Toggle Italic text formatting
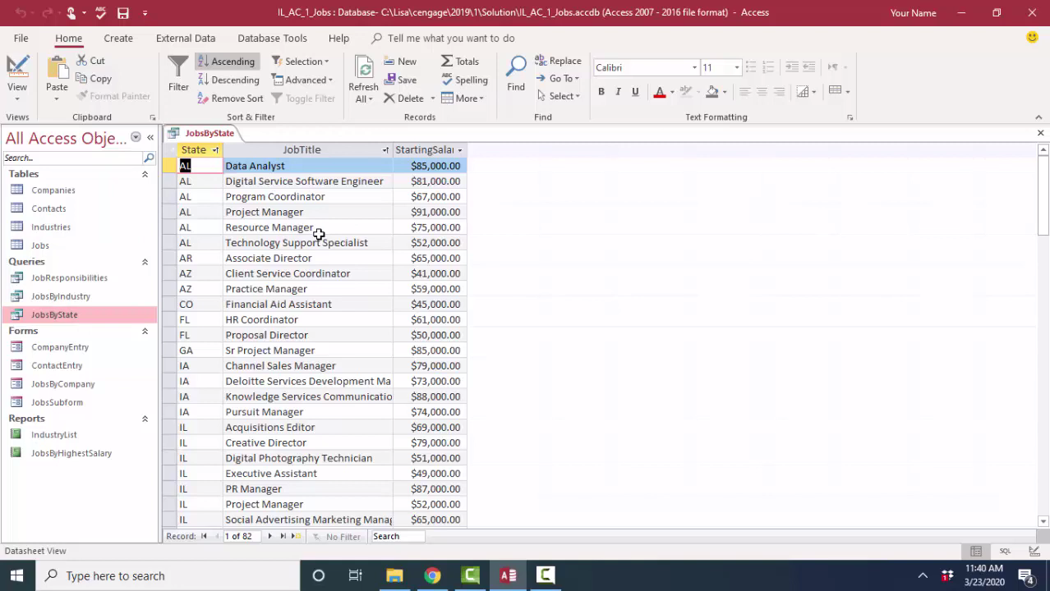This screenshot has width=1050, height=591. pos(618,92)
